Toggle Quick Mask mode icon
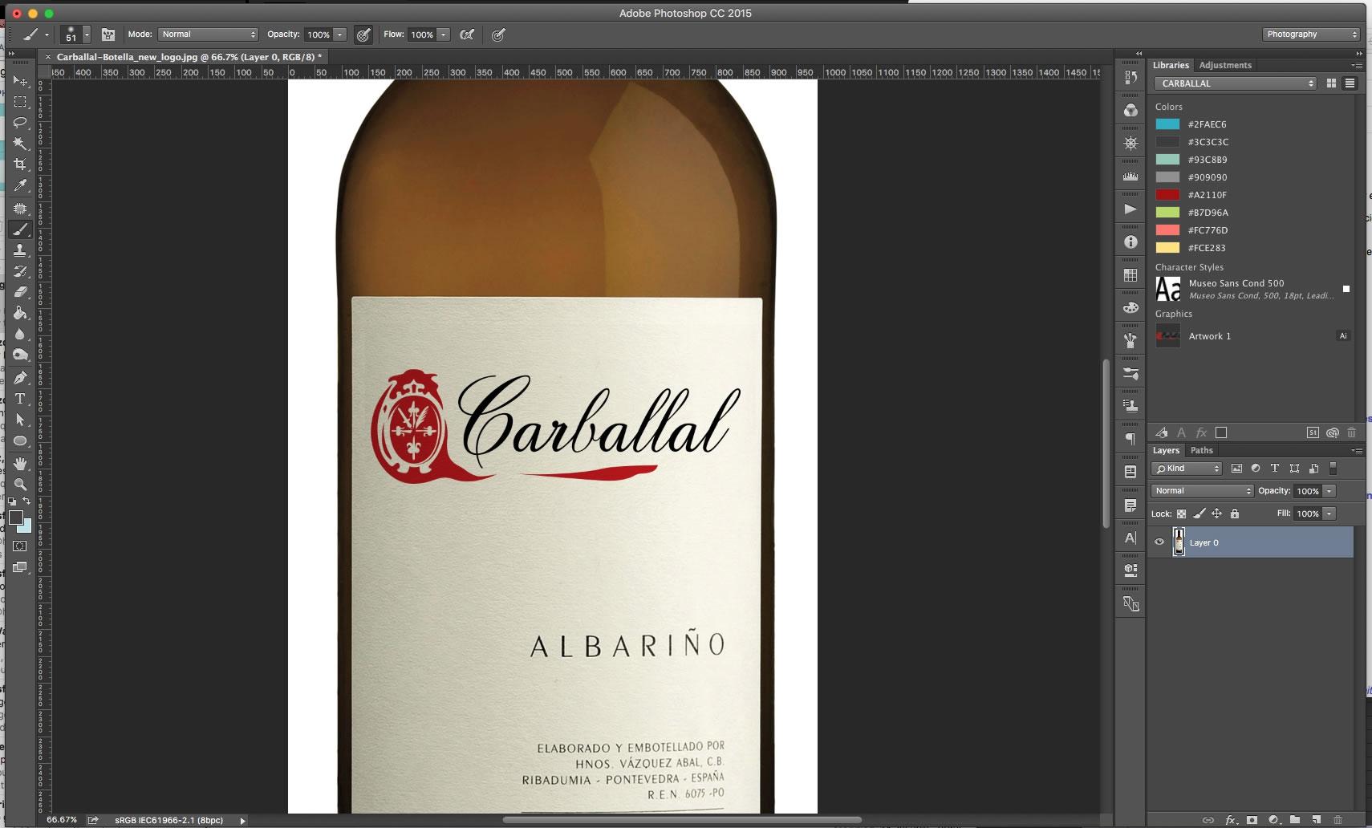 [20, 546]
